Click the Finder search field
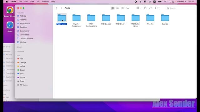200x112 pixels. tap(180, 8)
